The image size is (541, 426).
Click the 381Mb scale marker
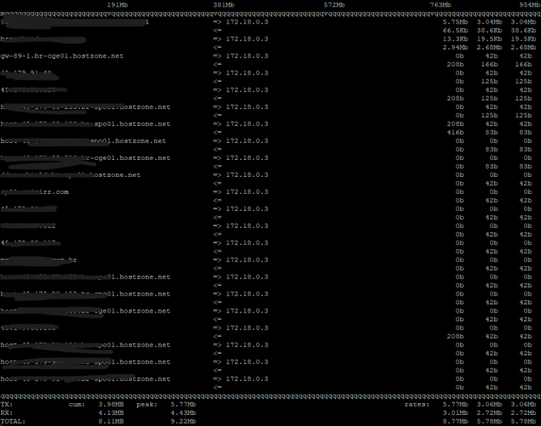[x=223, y=5]
